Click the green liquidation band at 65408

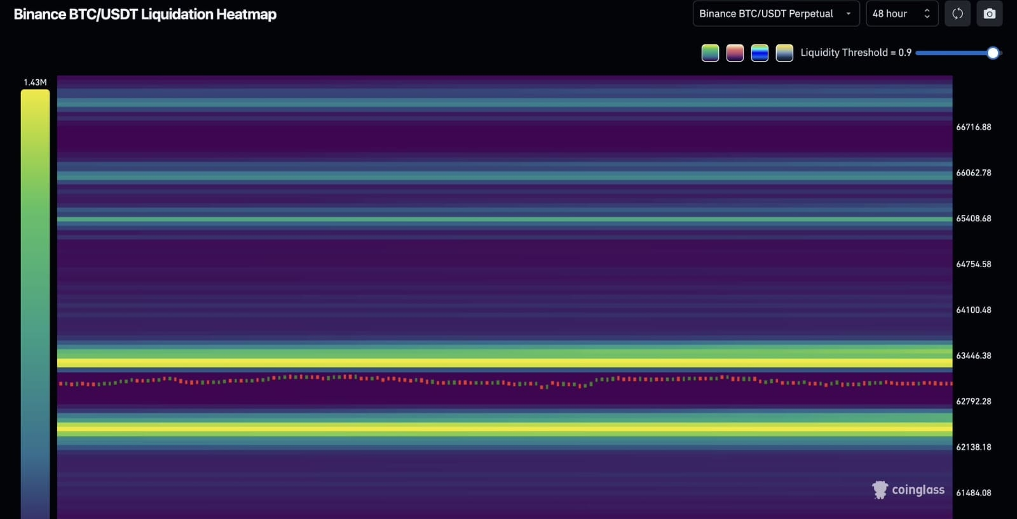[x=505, y=220]
